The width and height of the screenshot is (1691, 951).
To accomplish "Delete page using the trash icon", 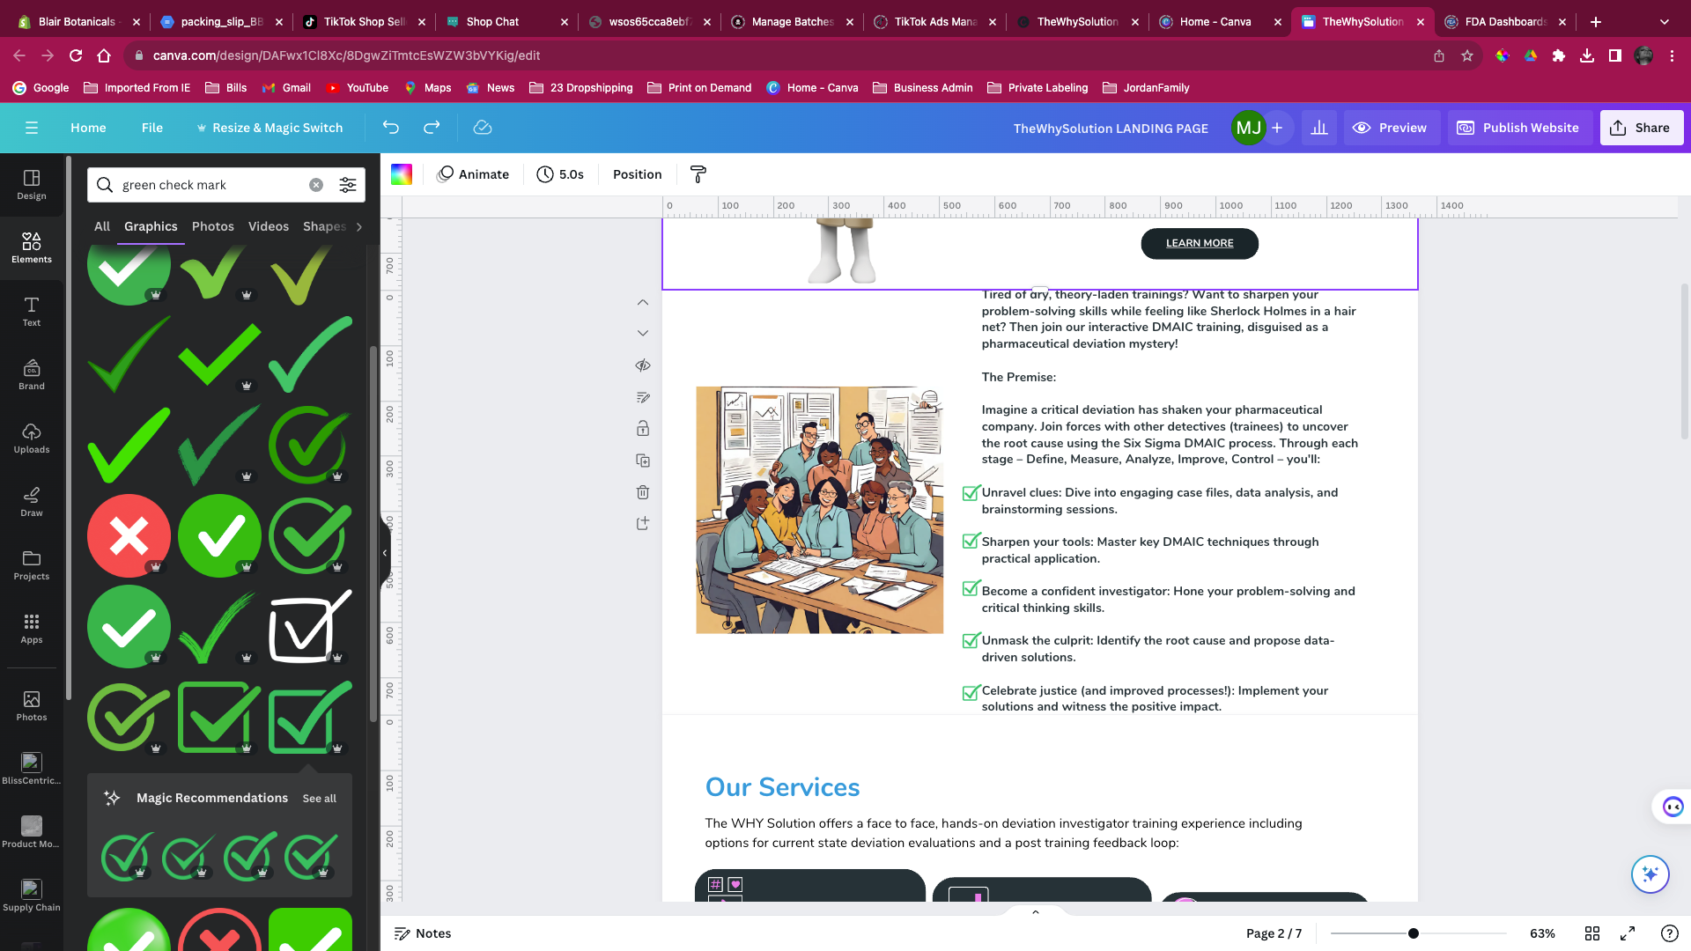I will 643,492.
